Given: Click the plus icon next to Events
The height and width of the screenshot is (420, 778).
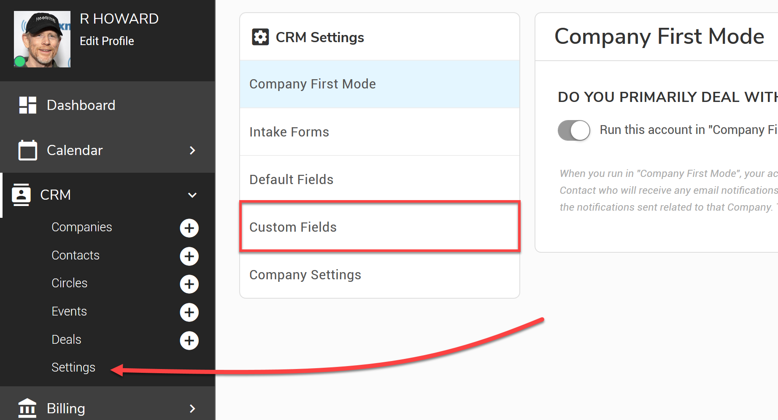Looking at the screenshot, I should pos(189,312).
